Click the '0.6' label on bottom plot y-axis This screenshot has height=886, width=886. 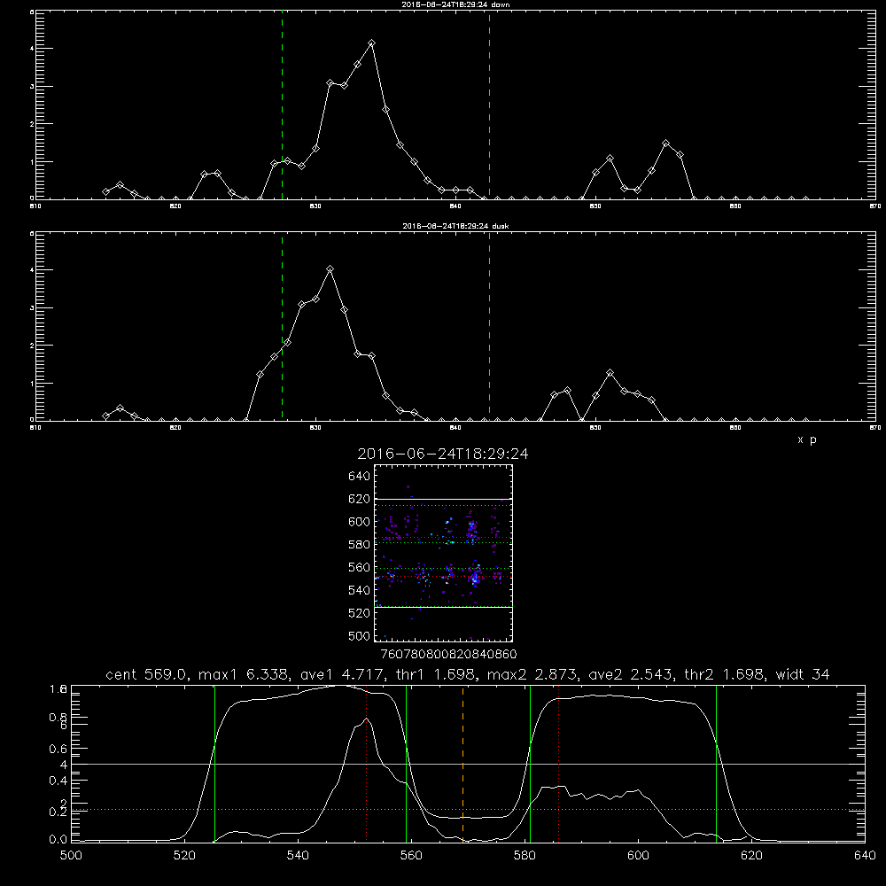[x=58, y=749]
